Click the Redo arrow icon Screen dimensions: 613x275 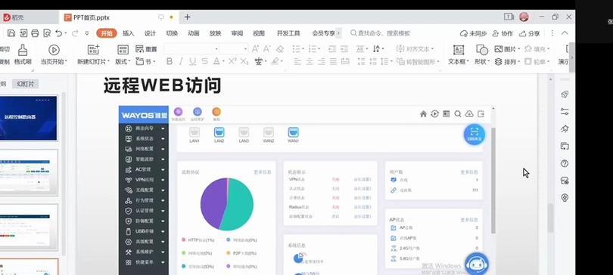[x=75, y=33]
